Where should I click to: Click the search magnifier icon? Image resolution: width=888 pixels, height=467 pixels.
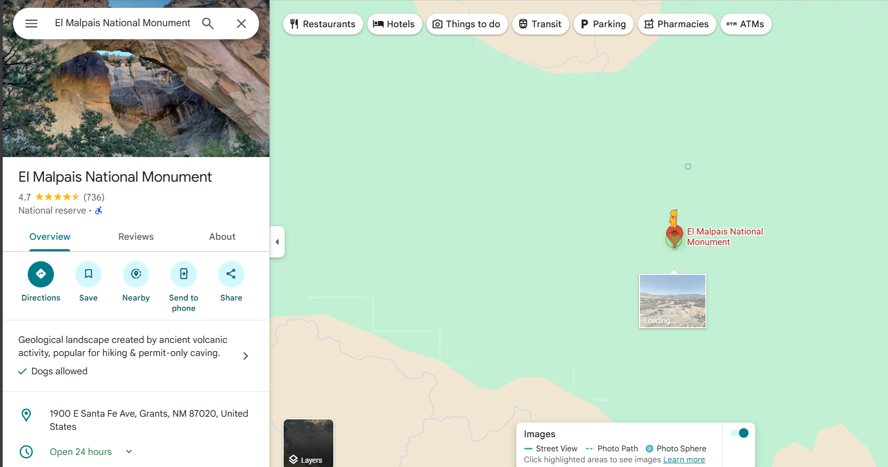tap(208, 24)
